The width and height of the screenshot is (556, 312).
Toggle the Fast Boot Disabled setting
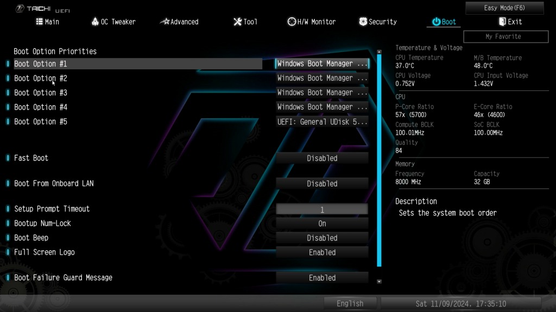322,158
